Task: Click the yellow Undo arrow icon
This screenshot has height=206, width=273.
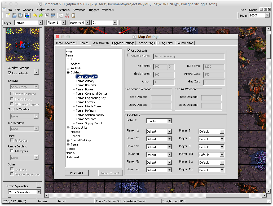Action: [35, 15]
